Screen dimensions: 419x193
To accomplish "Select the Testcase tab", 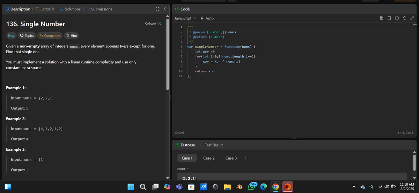I will coord(185,145).
